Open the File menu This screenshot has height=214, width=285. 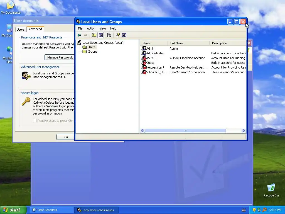point(80,28)
